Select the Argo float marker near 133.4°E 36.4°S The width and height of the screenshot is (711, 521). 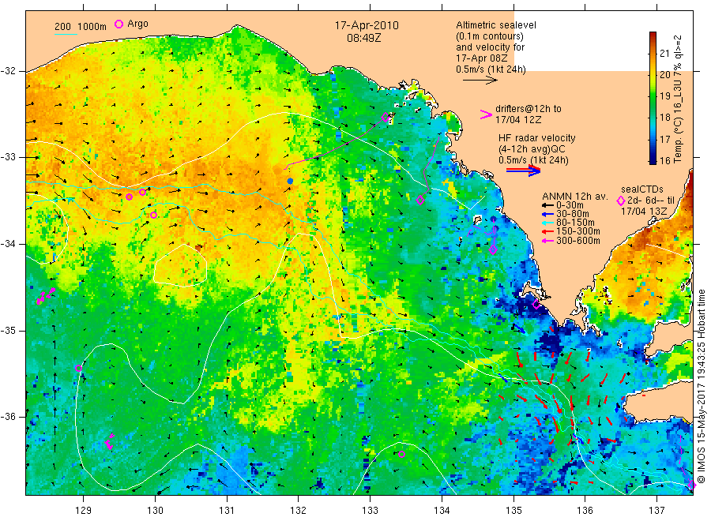(401, 454)
